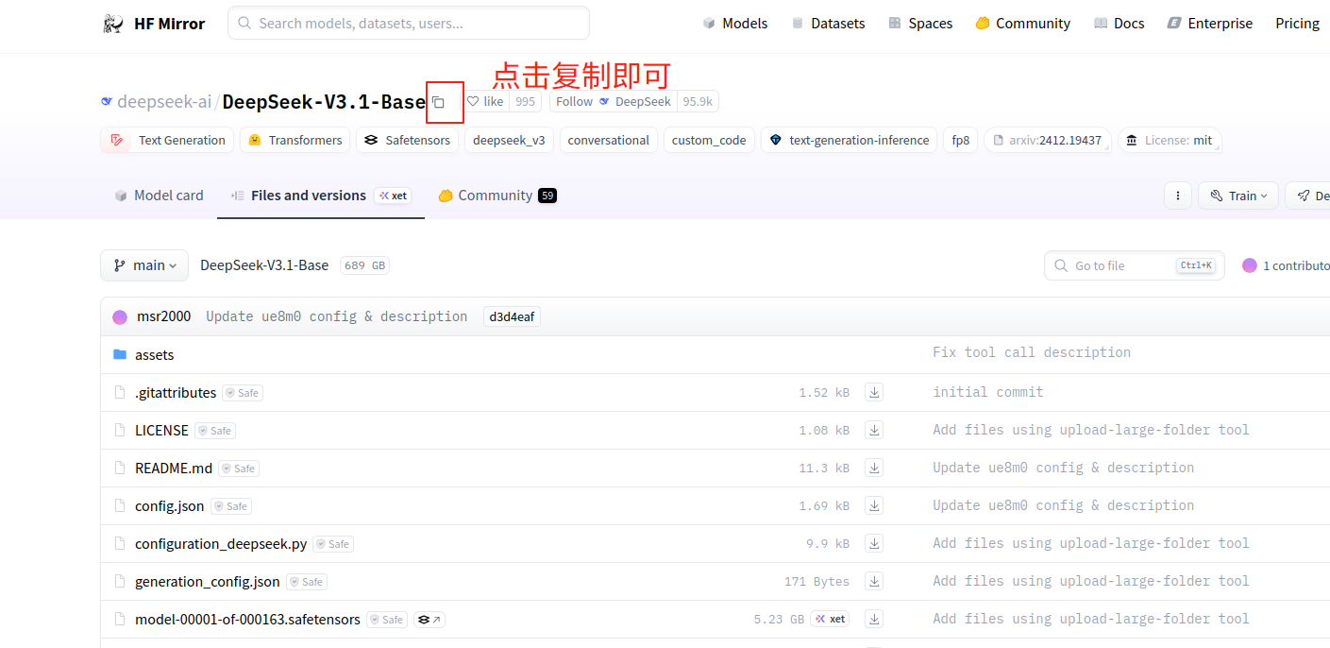Click the DeepSeek-V3.1-Base model title
Screen dimensions: 1330x648
324,102
